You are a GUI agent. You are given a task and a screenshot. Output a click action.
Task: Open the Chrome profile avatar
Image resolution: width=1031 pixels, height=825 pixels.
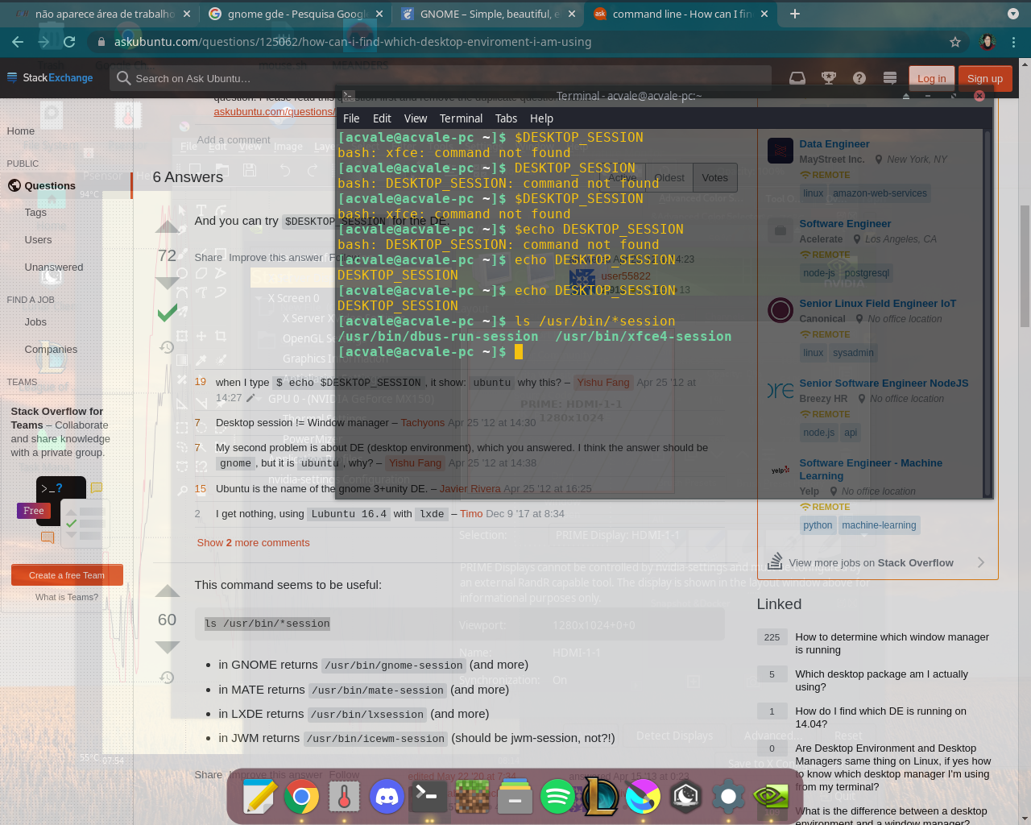988,42
